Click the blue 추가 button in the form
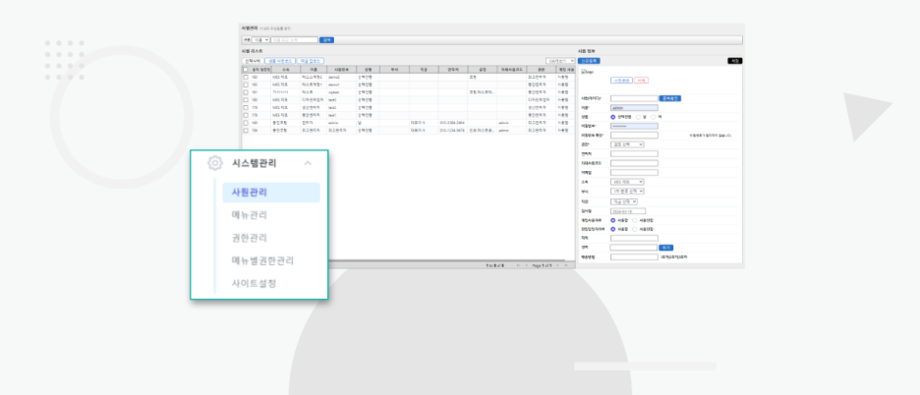This screenshot has height=395, width=920. (x=666, y=248)
